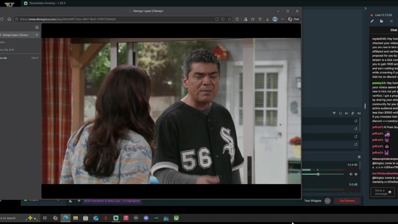Open the pop-out icon in the address bar
Screen dimensions: 398x224
coord(217,19)
